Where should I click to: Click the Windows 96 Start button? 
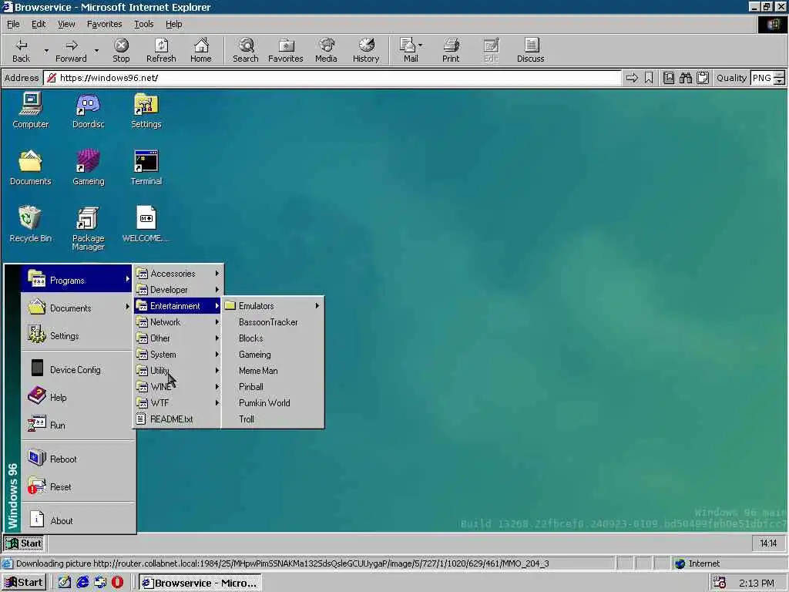[24, 543]
